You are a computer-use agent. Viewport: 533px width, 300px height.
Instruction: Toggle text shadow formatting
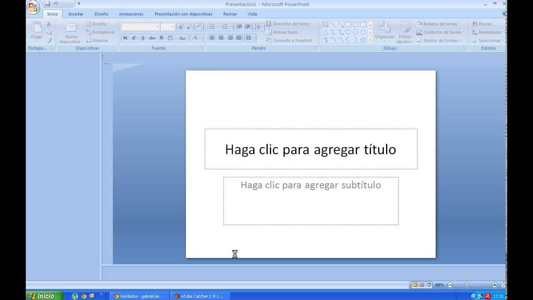click(x=161, y=38)
